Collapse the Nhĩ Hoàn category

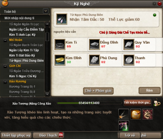(5, 40)
